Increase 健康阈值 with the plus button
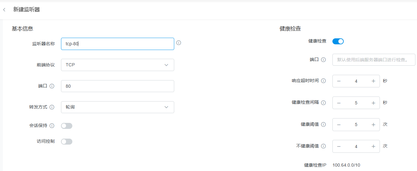 click(373, 124)
